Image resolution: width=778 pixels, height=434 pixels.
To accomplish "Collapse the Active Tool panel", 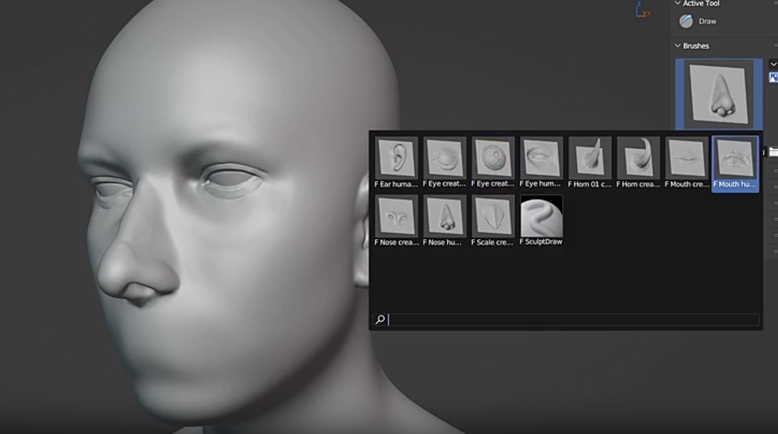I will [678, 3].
